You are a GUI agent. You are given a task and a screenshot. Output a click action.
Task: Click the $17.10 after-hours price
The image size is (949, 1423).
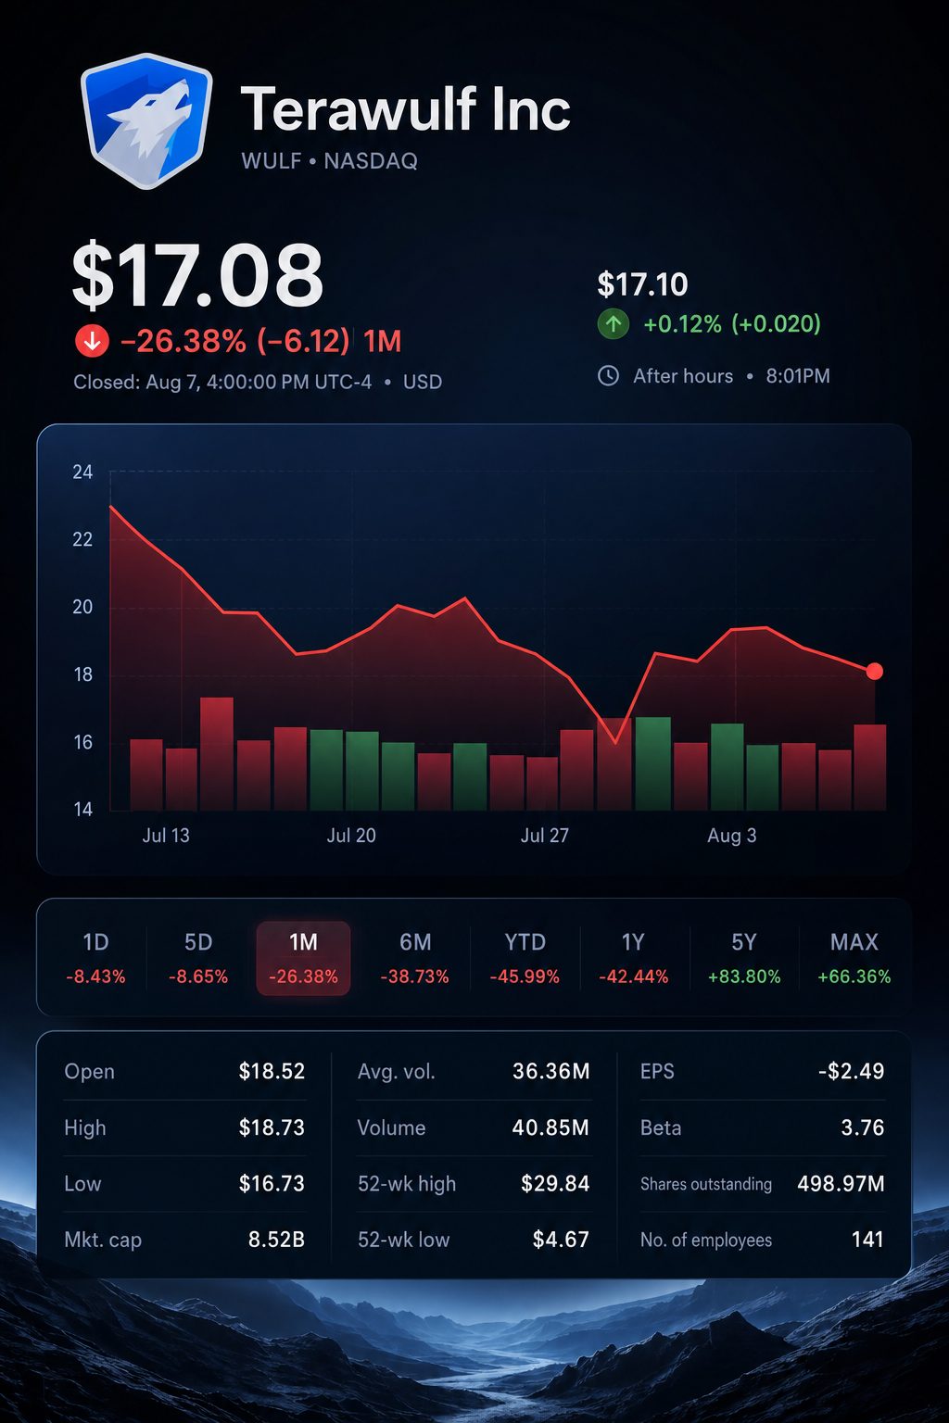(642, 284)
